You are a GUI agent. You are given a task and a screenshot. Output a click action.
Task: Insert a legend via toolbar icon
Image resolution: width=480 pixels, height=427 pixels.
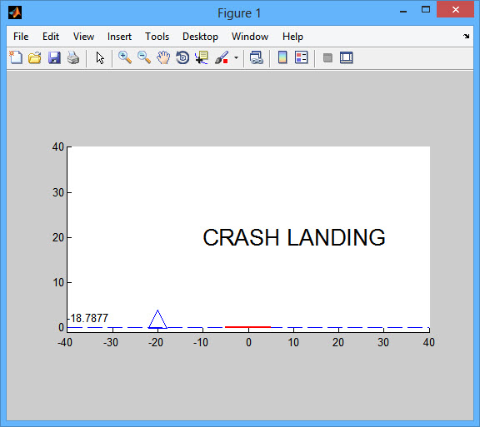301,57
